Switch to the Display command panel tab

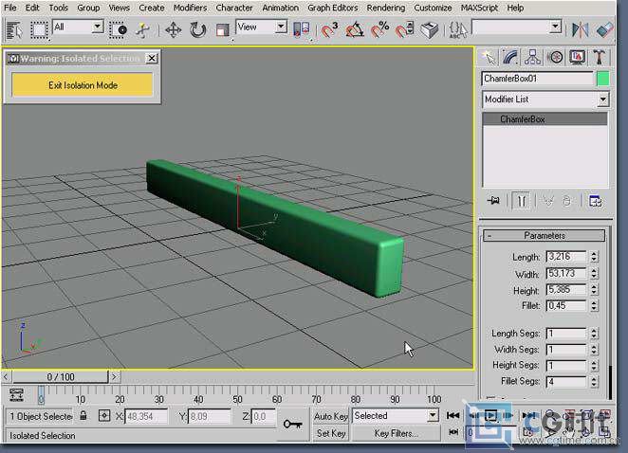[577, 58]
